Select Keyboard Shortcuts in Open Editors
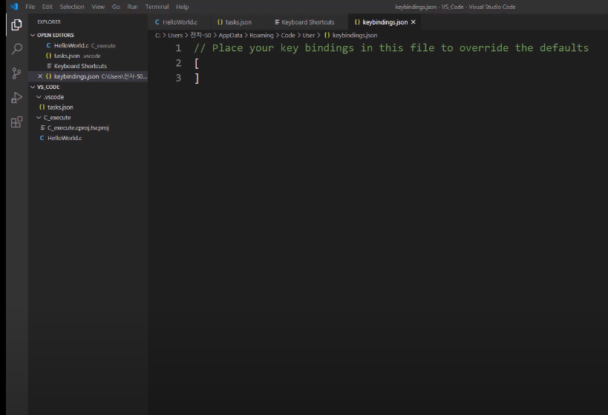608x415 pixels. [x=88, y=66]
